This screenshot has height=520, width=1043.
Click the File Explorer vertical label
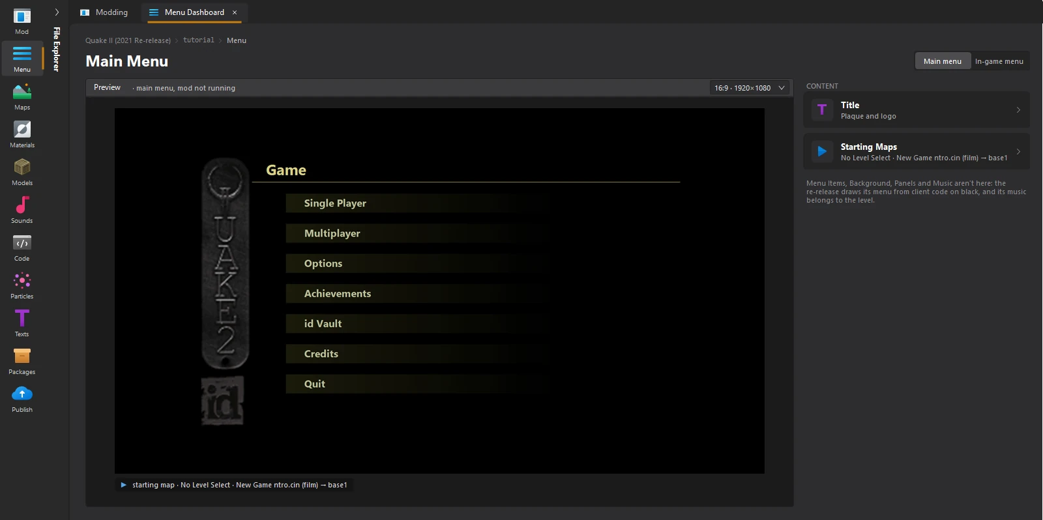pyautogui.click(x=57, y=50)
